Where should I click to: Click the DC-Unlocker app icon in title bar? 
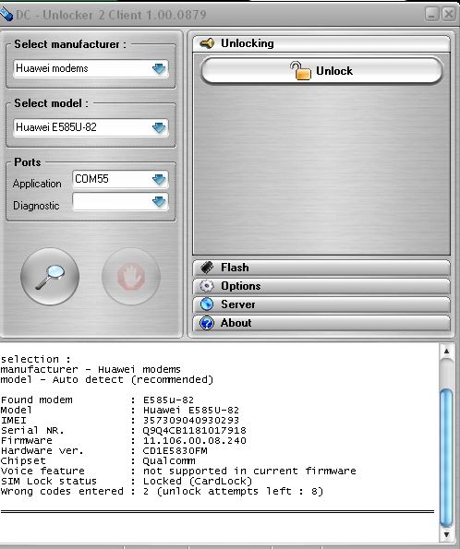pos(6,15)
